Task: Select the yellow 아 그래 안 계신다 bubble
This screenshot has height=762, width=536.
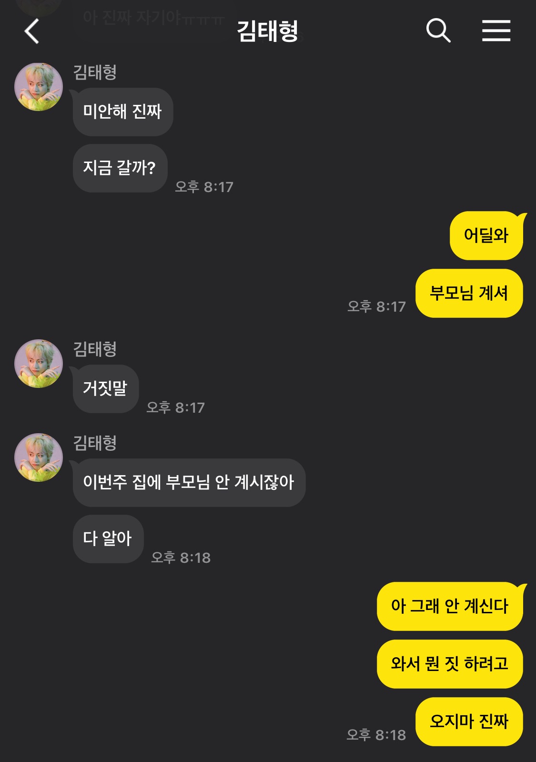Action: click(450, 606)
